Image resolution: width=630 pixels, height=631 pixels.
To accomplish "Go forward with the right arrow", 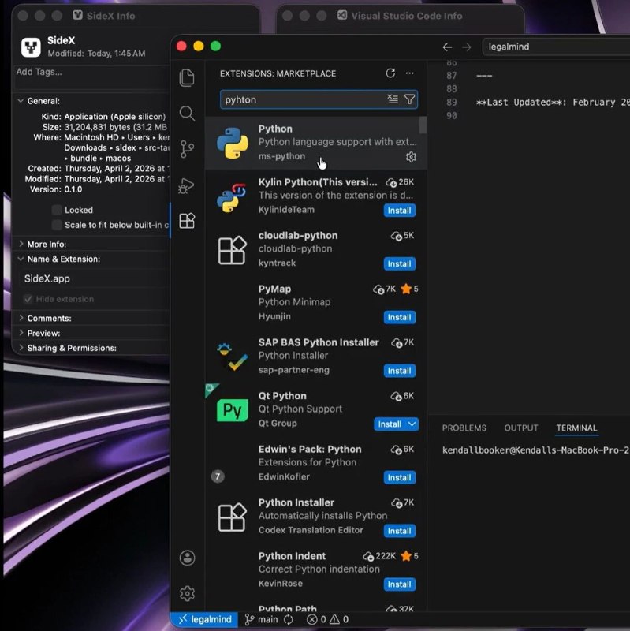I will pos(466,47).
